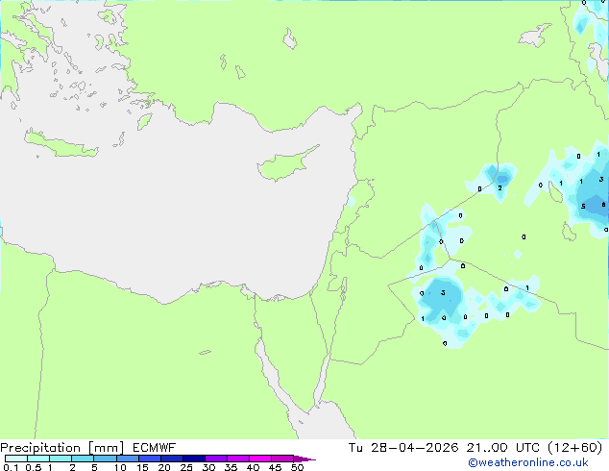
Task: Pick the 45–50 mm legend swatch
Action: tap(282, 459)
